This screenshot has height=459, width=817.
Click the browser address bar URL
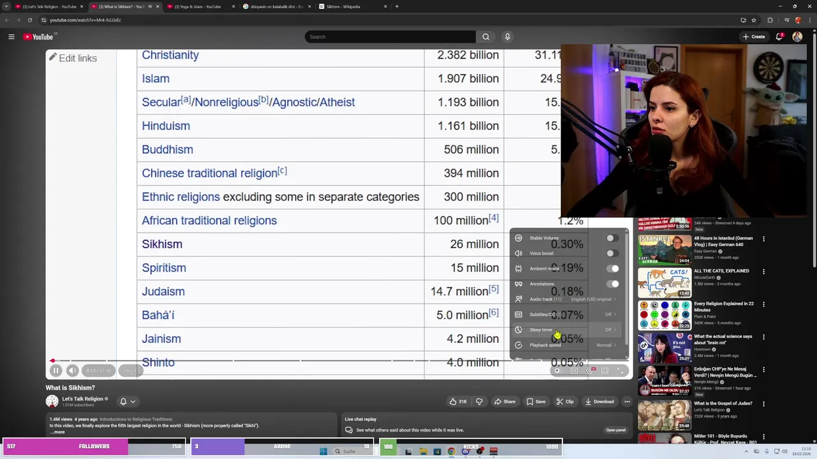86,20
